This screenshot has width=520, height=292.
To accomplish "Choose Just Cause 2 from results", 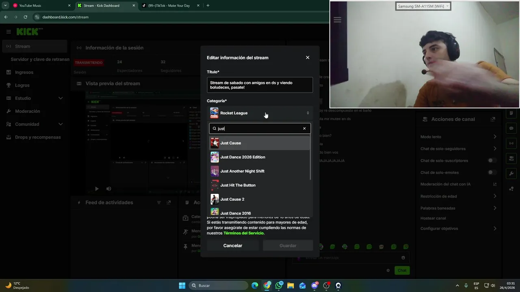I will tap(260, 199).
